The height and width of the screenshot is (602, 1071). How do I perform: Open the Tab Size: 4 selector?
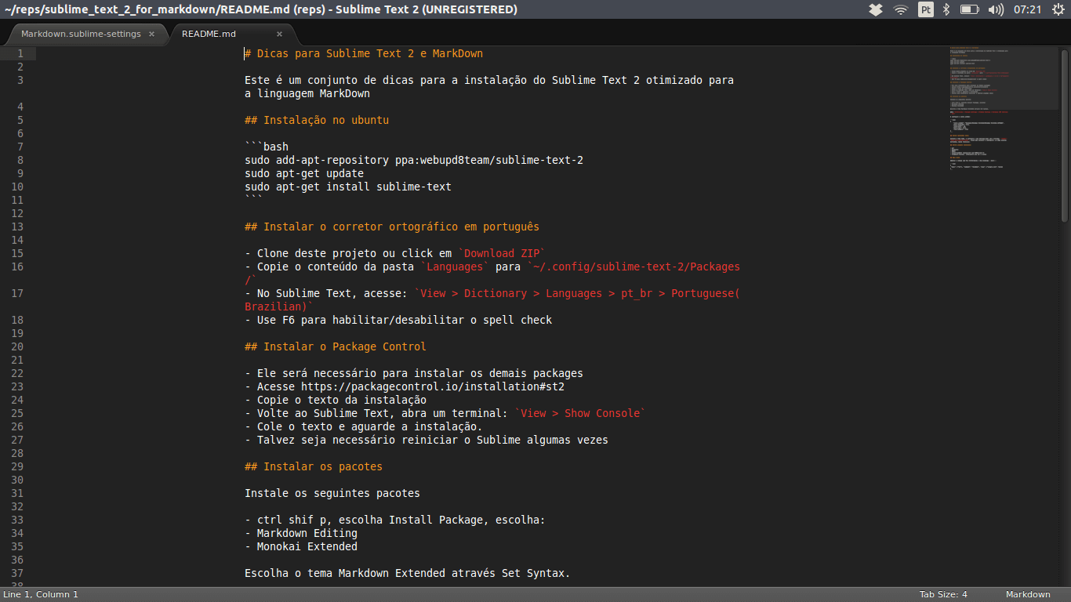click(x=943, y=594)
